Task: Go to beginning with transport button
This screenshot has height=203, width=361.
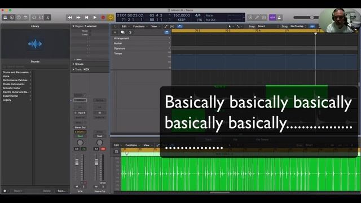Action: (x=86, y=17)
